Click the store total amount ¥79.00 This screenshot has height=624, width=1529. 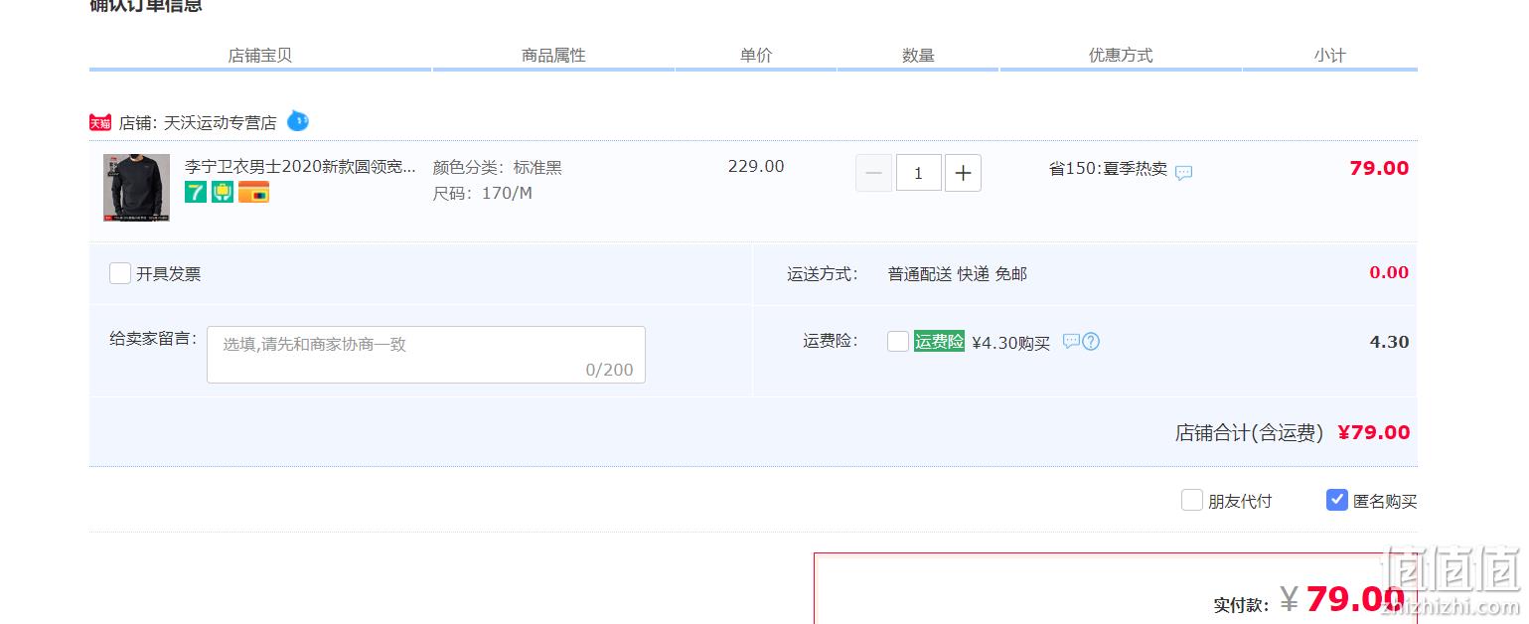1374,432
